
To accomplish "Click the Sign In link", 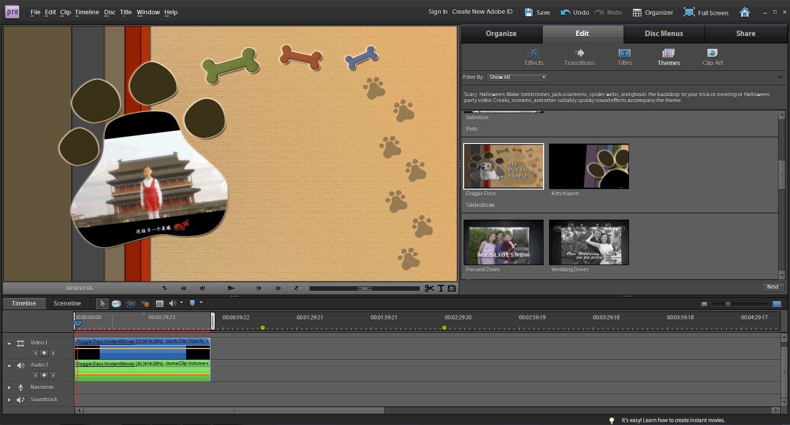I will click(438, 12).
